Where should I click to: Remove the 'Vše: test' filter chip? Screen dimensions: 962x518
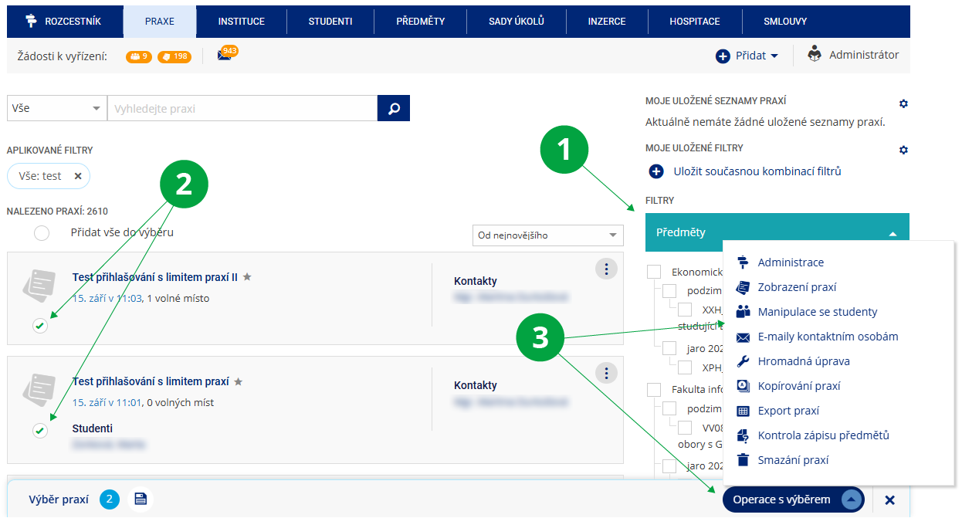click(x=78, y=176)
